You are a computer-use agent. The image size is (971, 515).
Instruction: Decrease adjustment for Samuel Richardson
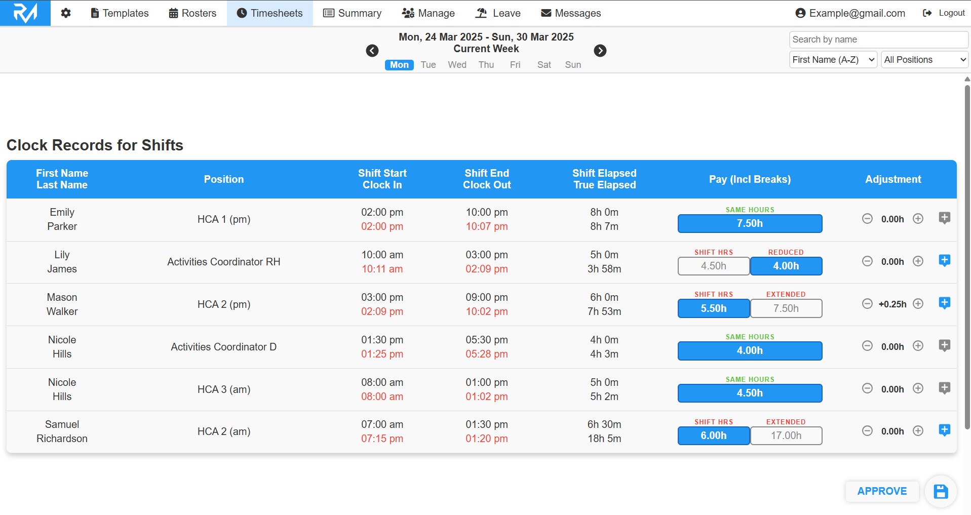[x=867, y=431]
